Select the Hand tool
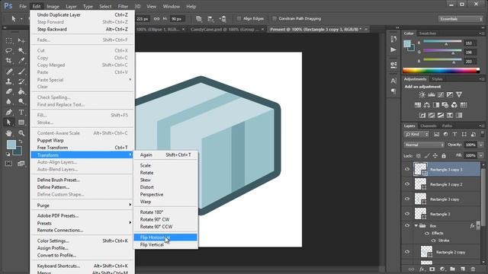Image resolution: width=488 pixels, height=274 pixels. tap(8, 133)
